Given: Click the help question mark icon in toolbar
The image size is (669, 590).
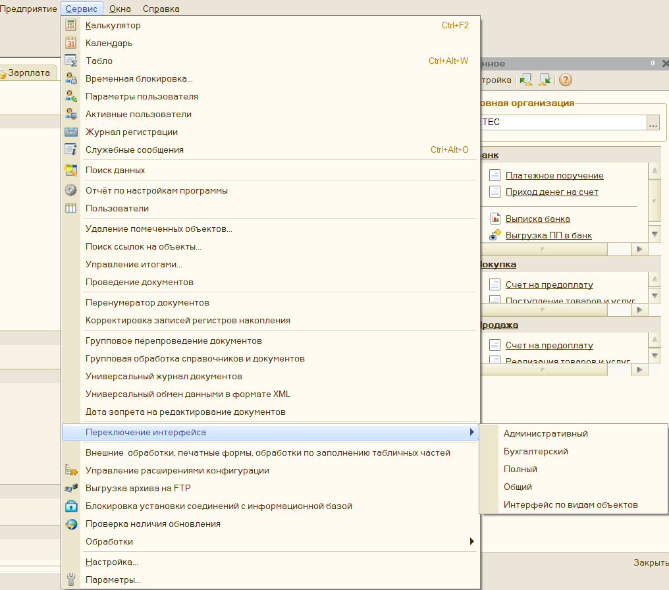Looking at the screenshot, I should click(565, 80).
